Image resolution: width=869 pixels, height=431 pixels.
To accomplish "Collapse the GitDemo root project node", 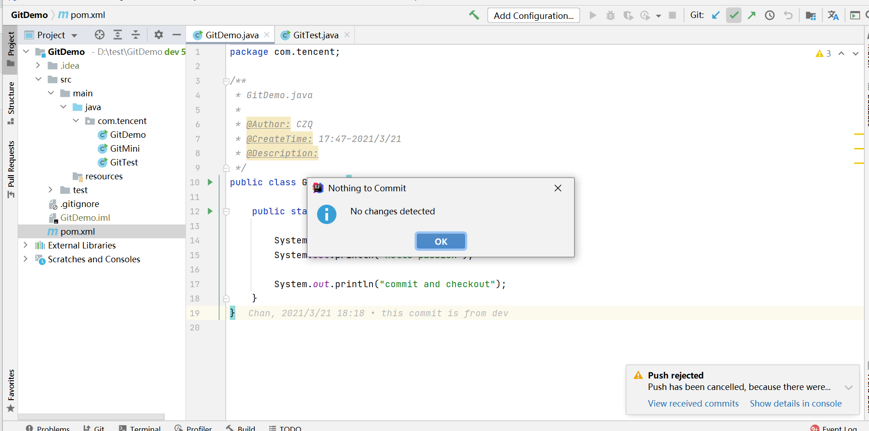I will tap(26, 51).
